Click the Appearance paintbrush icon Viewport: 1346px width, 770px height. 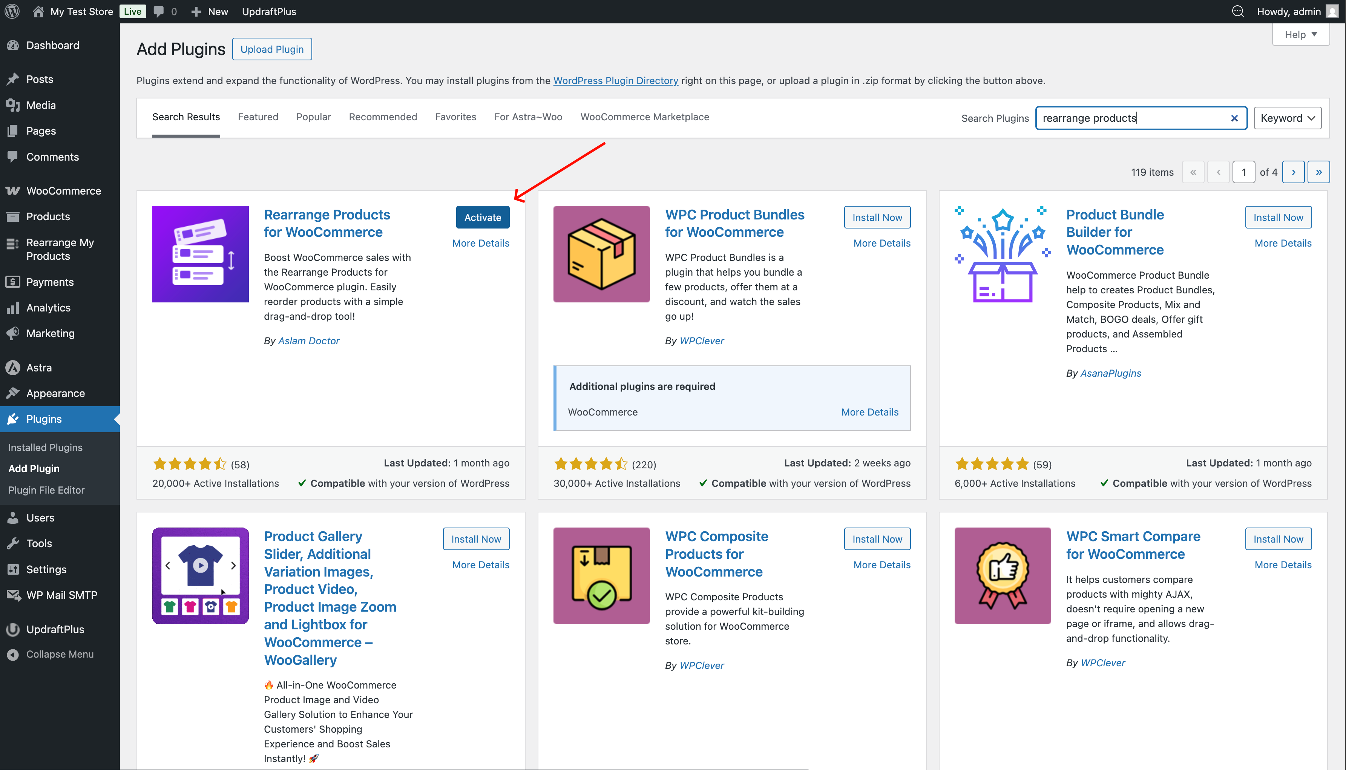pos(13,393)
